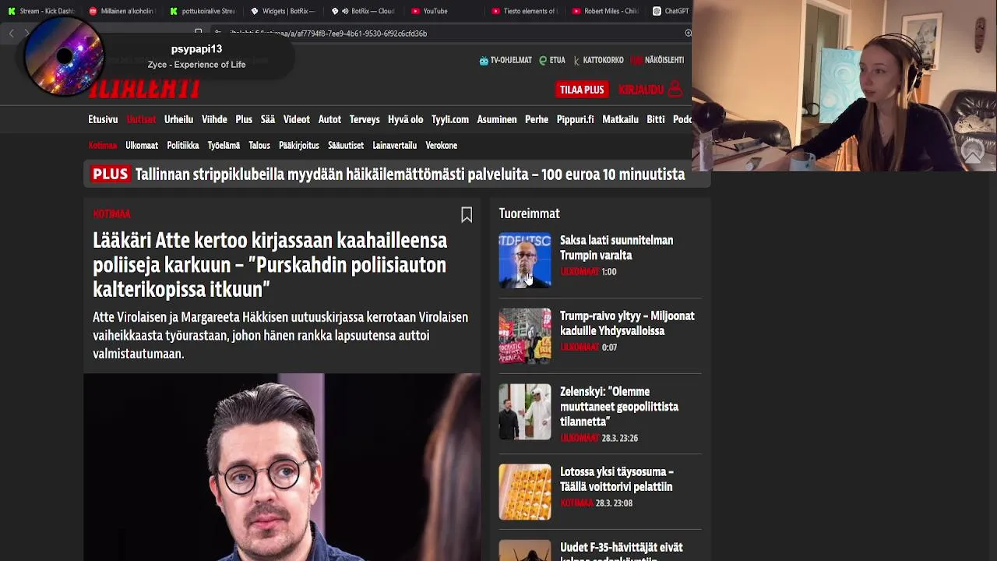Click the browser back arrow
The image size is (997, 561).
11,34
